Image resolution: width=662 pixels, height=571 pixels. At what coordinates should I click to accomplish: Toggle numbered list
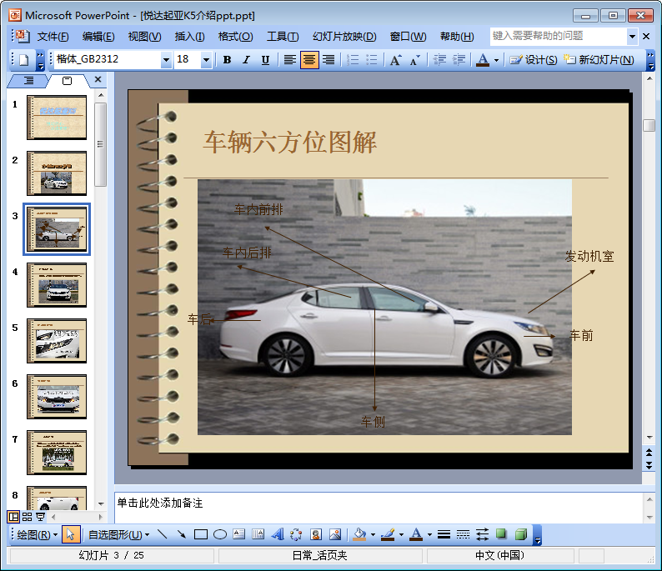(x=353, y=60)
